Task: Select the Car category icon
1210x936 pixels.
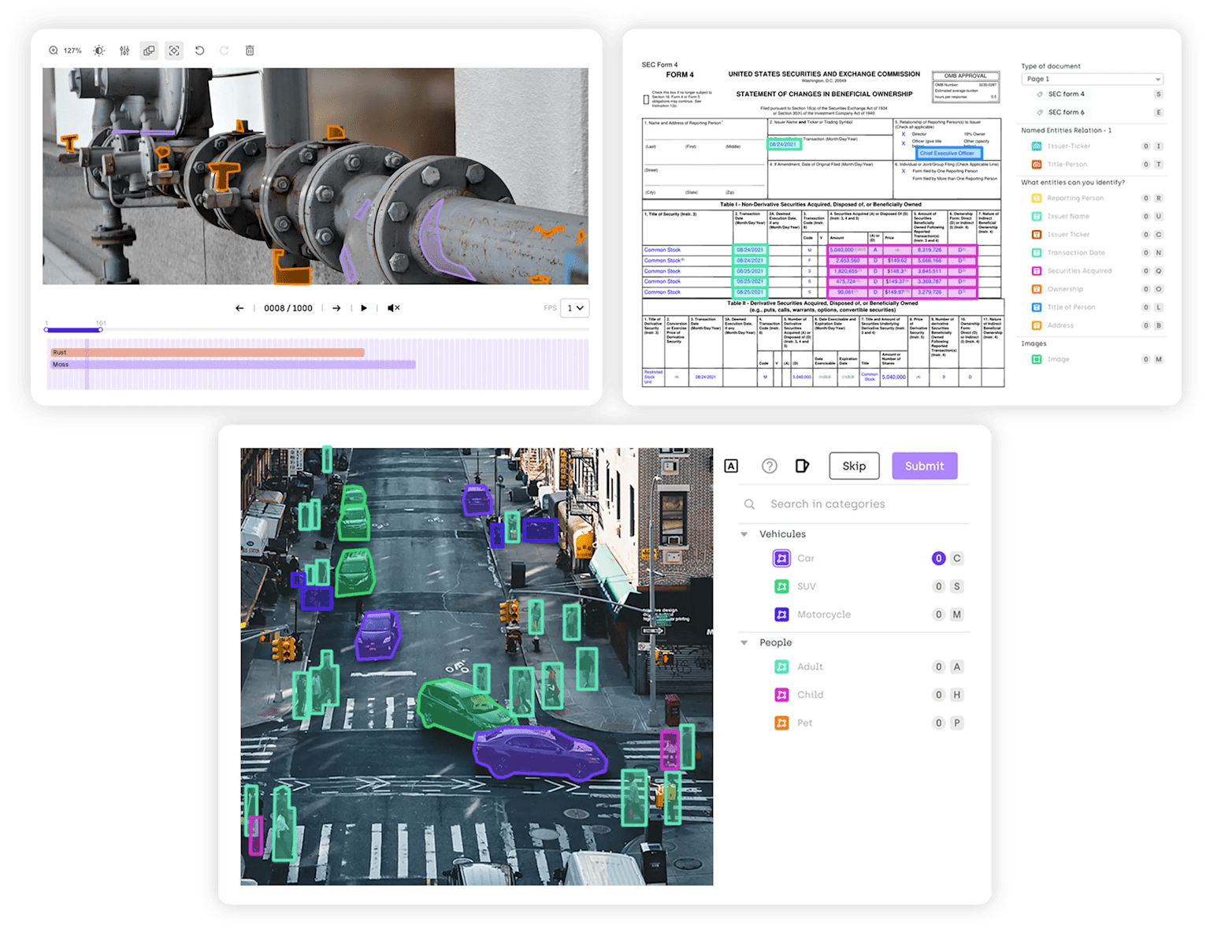Action: click(781, 558)
